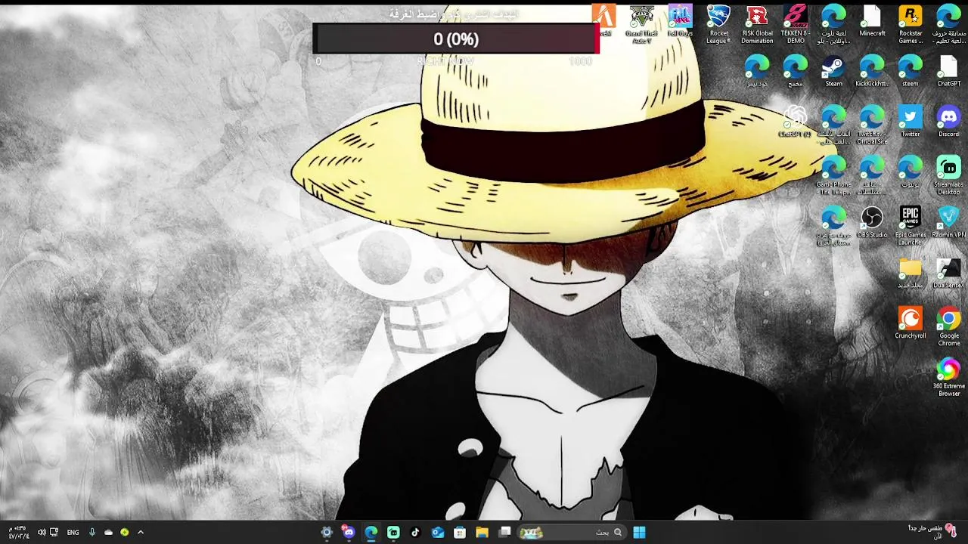The height and width of the screenshot is (544, 968).
Task: Open the Rockstar Games Launcher shortcut
Action: coord(911,23)
